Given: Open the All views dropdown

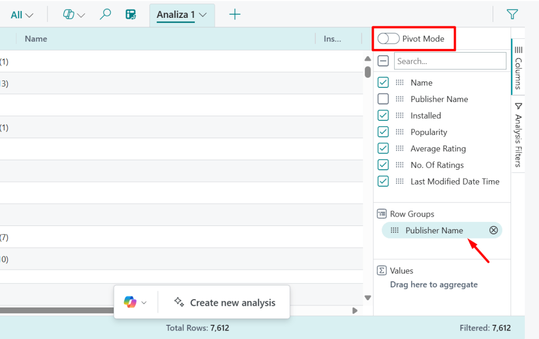Looking at the screenshot, I should 22,15.
